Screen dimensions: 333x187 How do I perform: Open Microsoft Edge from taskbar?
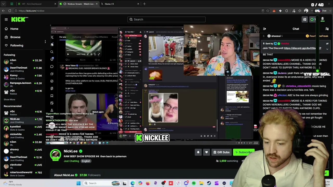(132, 183)
